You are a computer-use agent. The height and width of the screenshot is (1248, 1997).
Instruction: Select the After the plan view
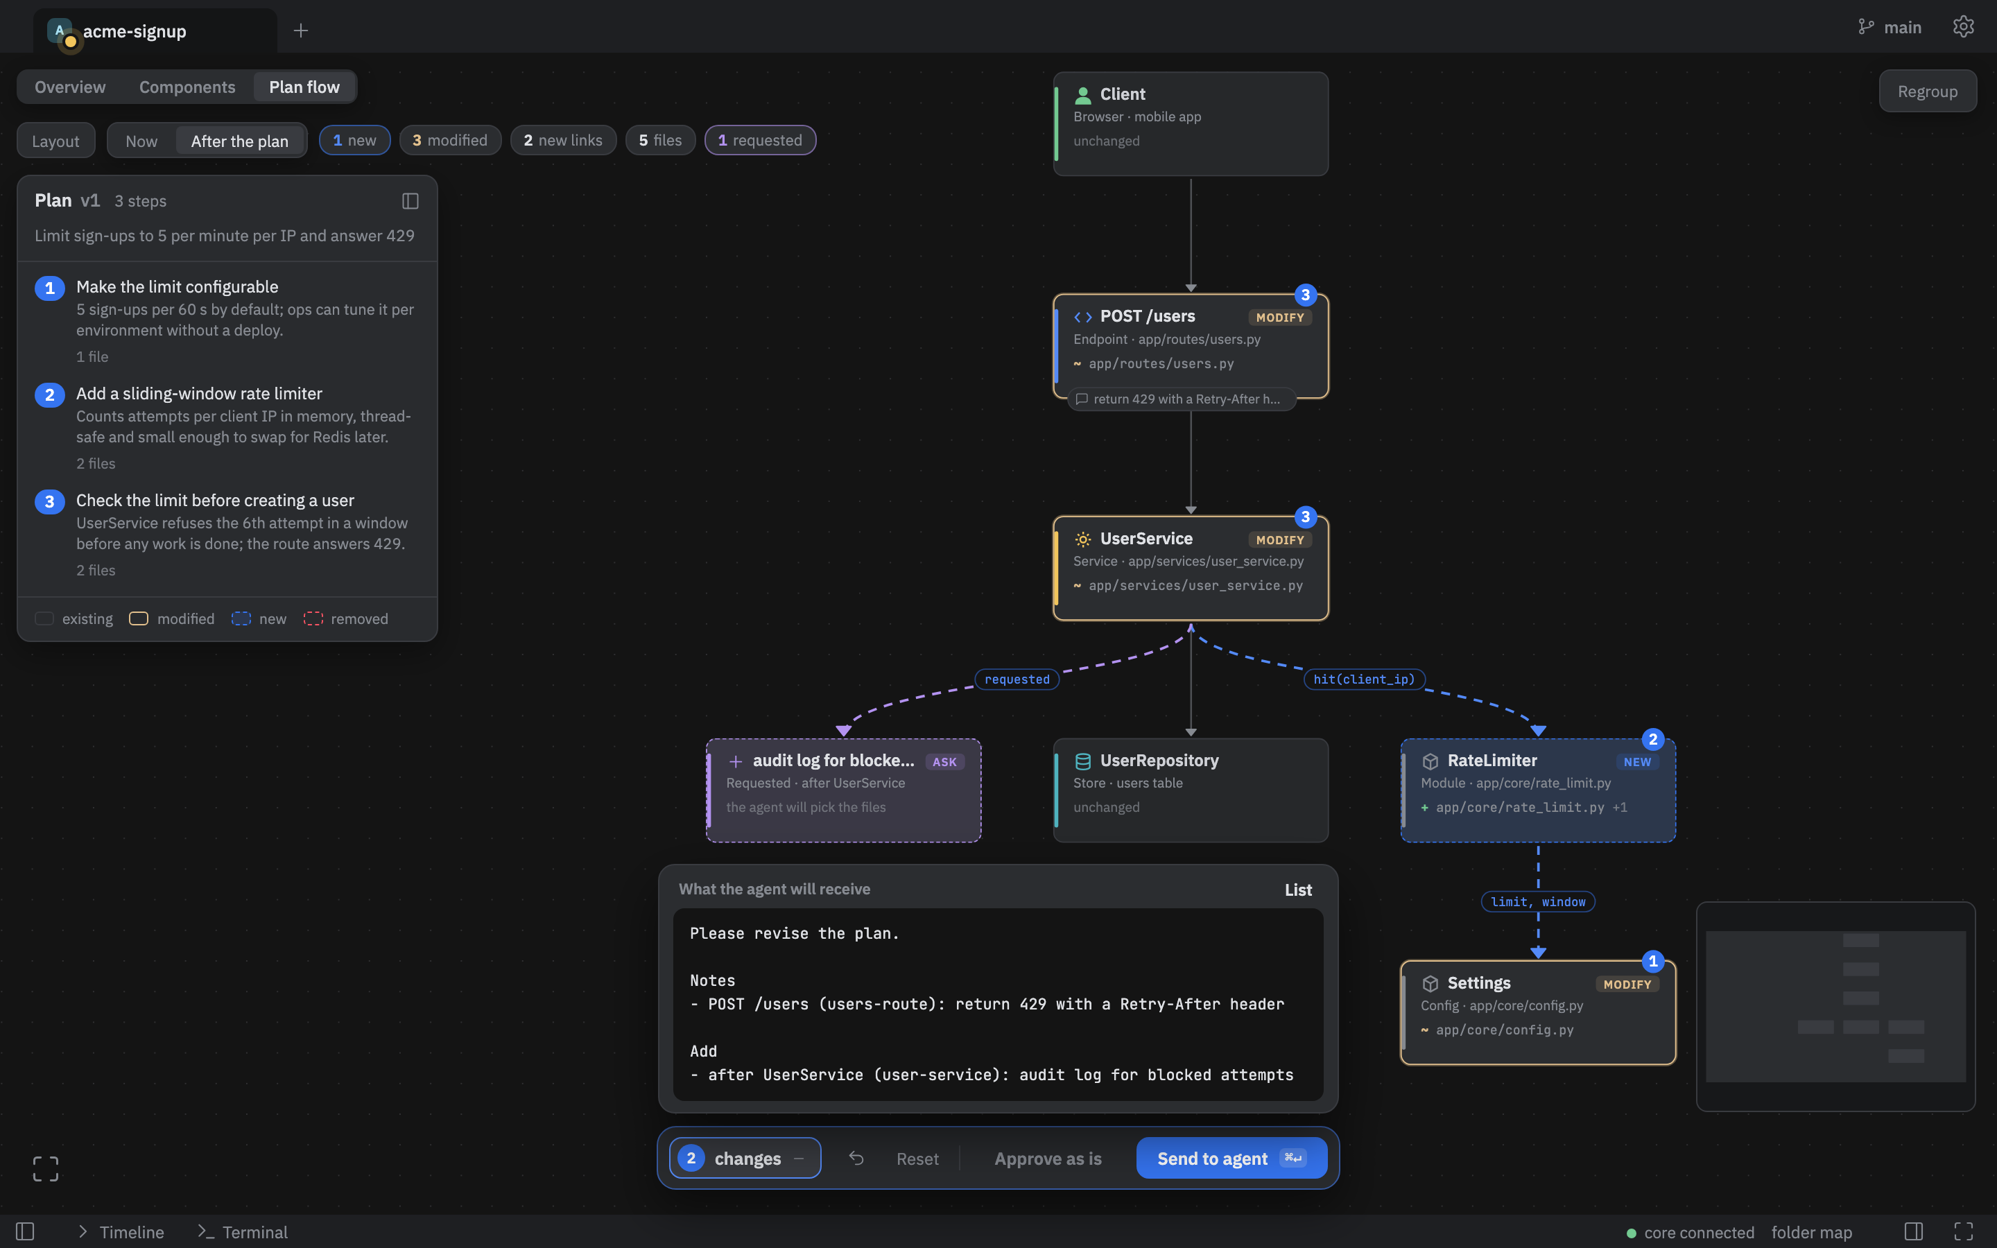click(x=239, y=141)
